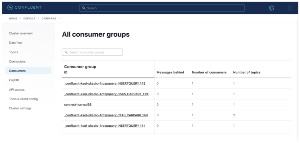Sort by Messages behind column
Screen dimensions: 300x143
[x=170, y=72]
